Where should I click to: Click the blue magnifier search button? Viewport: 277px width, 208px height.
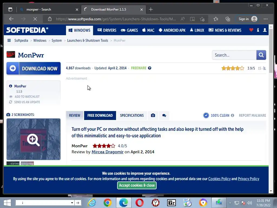(x=261, y=55)
